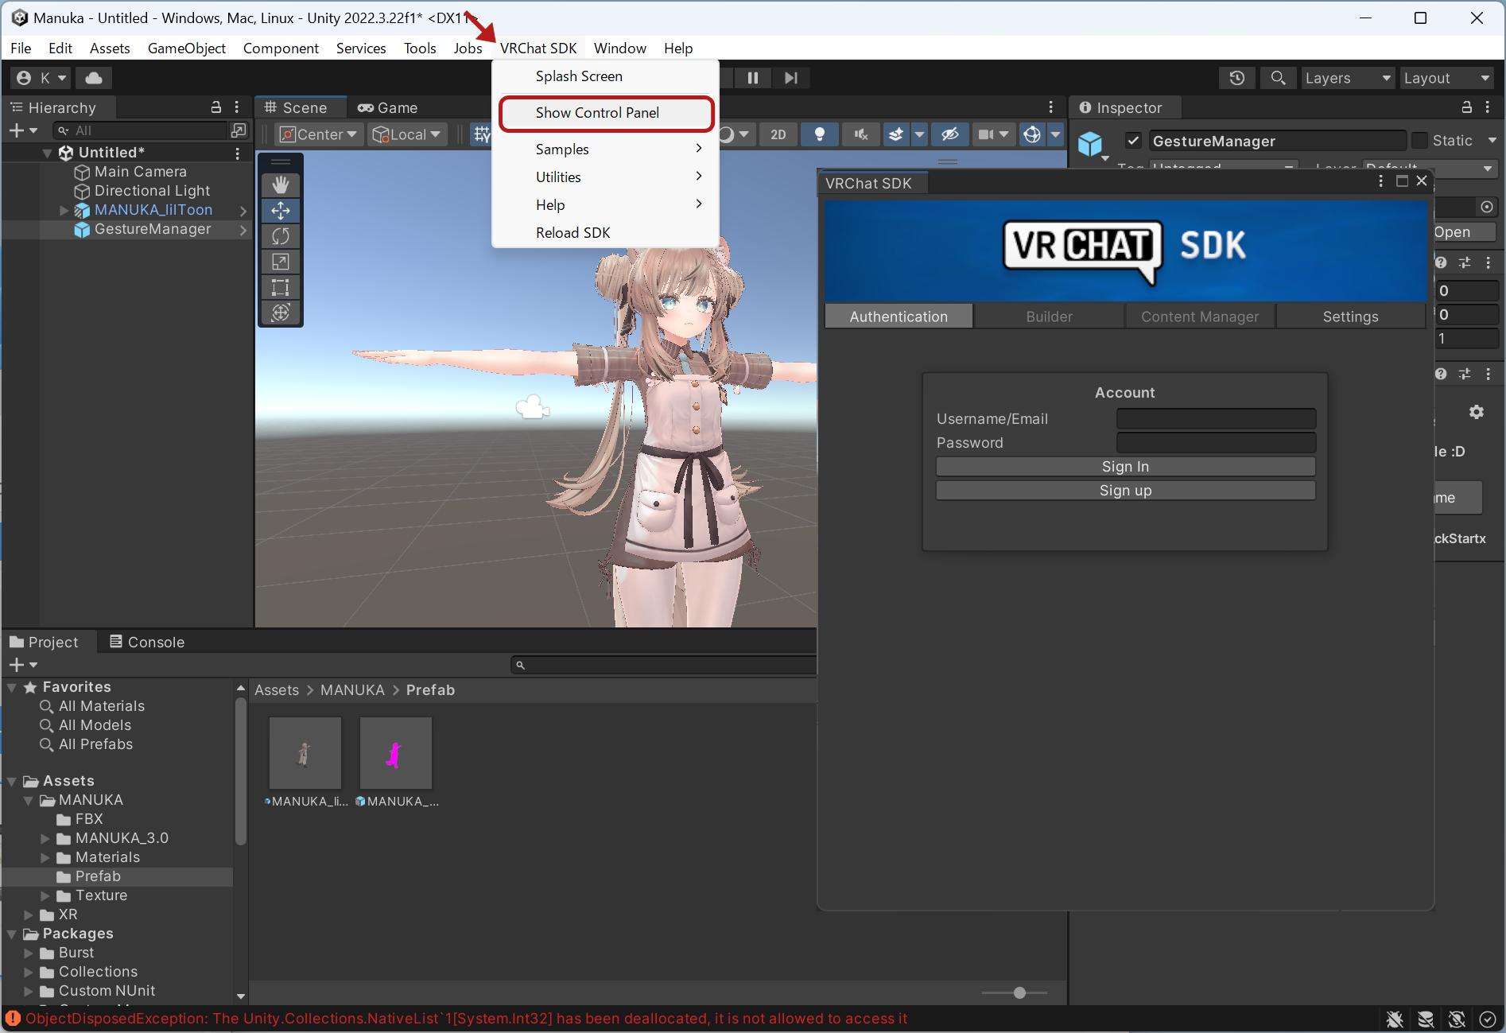Viewport: 1506px width, 1033px height.
Task: Enable the Static checkbox
Action: click(x=1420, y=141)
